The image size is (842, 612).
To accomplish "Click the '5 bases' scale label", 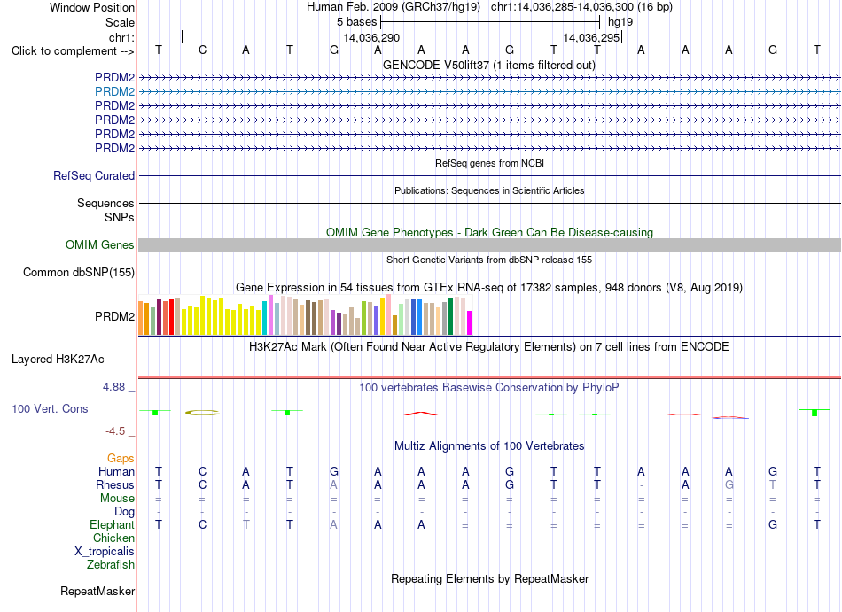I will 357,22.
